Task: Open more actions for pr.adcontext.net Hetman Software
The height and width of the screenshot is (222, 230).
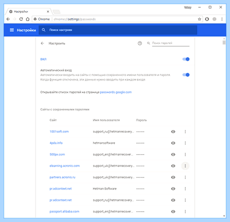Action: (x=185, y=189)
